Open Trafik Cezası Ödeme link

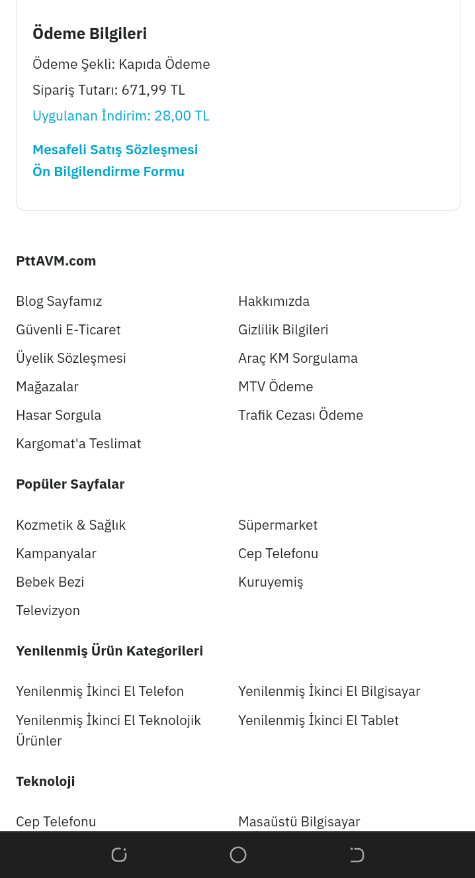[300, 415]
